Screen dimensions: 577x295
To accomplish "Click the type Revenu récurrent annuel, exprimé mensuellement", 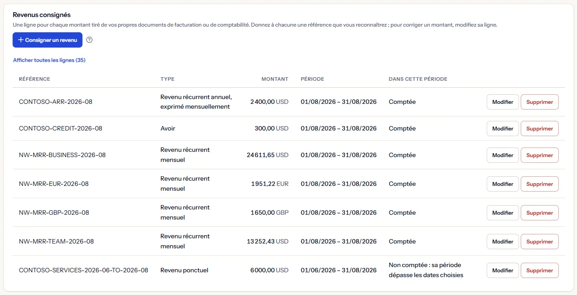I will point(196,102).
